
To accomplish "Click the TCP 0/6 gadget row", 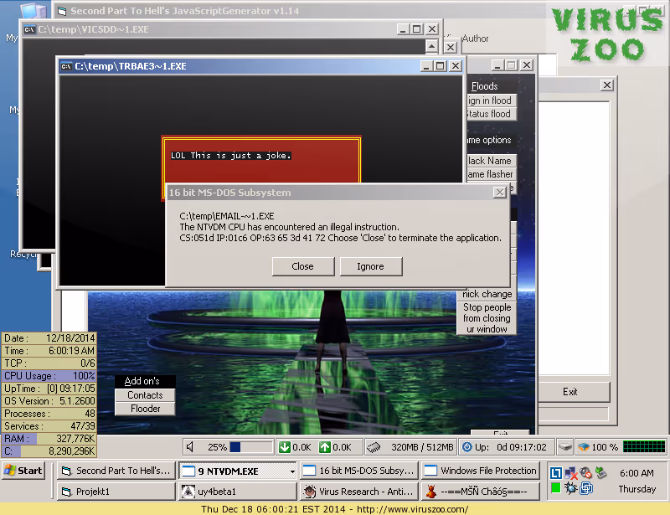I will click(x=49, y=363).
